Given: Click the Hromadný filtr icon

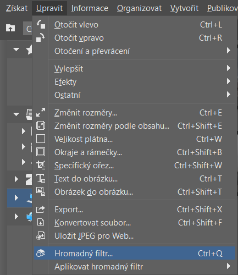Looking at the screenshot, I should tap(41, 253).
